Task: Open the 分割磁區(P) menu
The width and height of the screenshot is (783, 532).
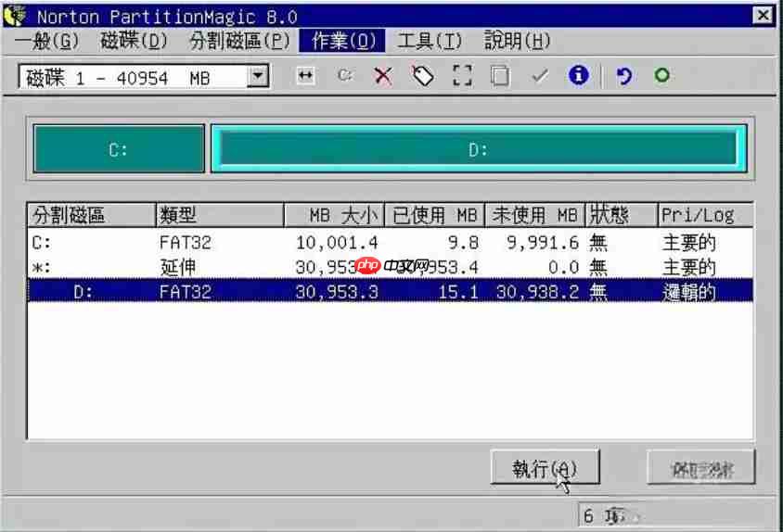Action: 239,41
